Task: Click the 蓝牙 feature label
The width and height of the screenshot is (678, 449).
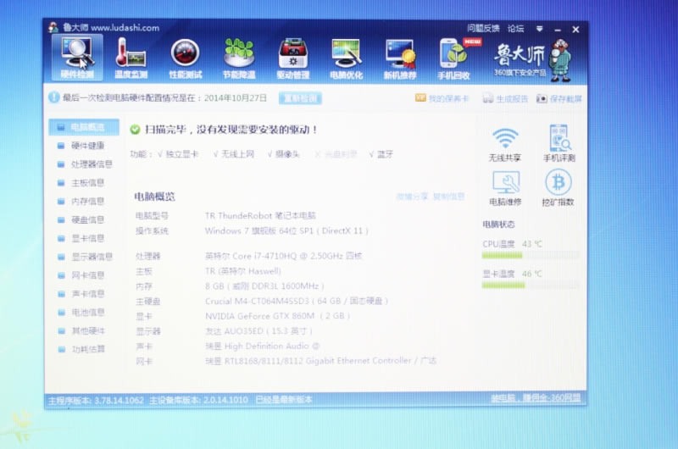Action: coord(385,154)
